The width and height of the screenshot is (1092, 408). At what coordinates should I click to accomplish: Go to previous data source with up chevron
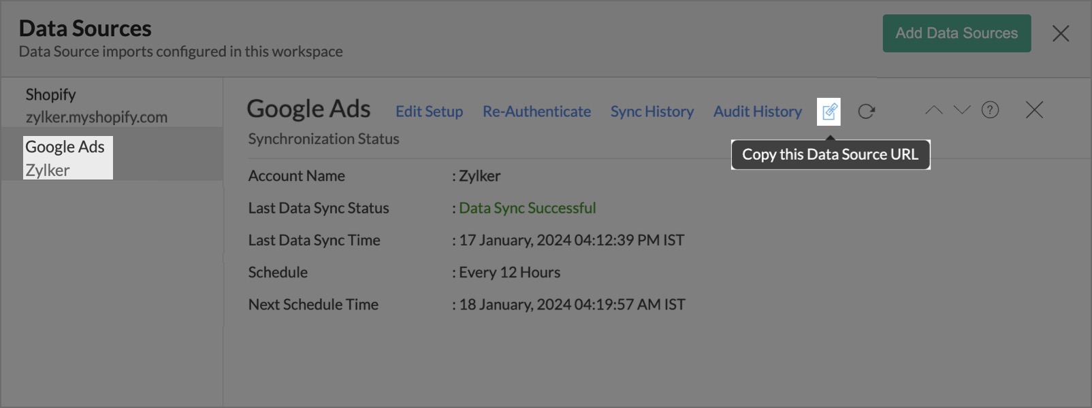[x=933, y=109]
